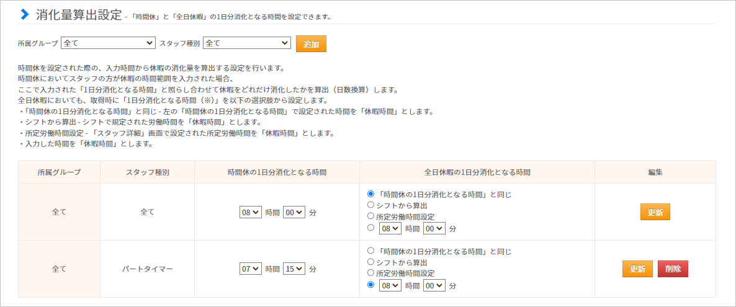736x307 pixels.
Task: Open the 全日休暇 custom minute dropdown in パートタイマー row
Action: click(x=434, y=285)
